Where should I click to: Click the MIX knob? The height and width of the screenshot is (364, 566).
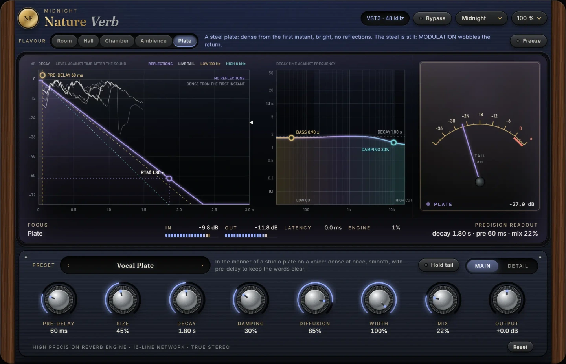tap(443, 300)
